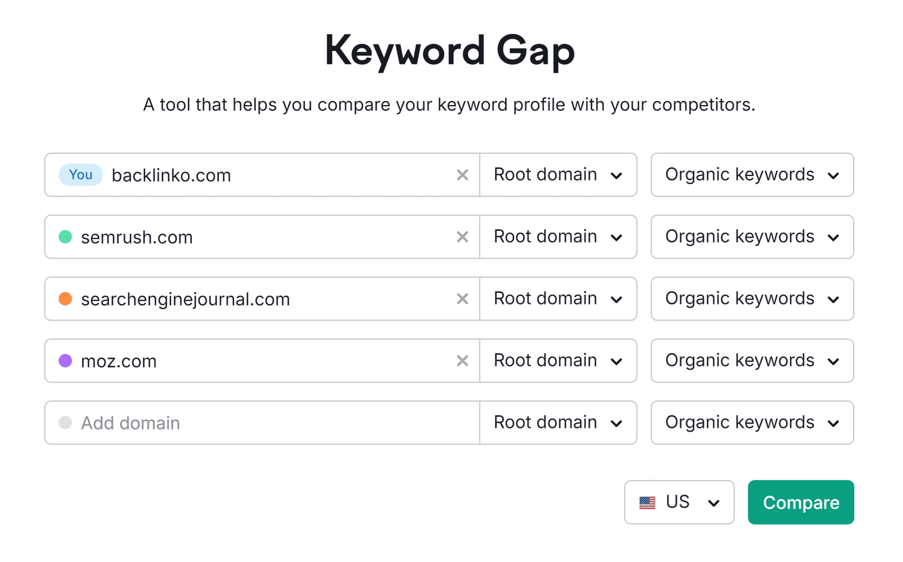Screen dimensions: 903x562
Task: Click the 'You' badge next to backlinko.com
Action: 80,175
